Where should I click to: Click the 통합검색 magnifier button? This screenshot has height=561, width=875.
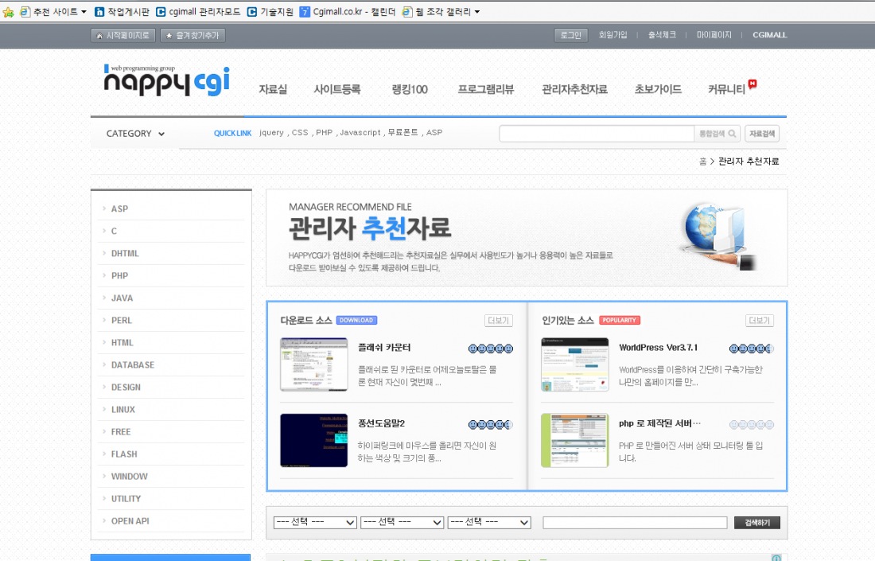tap(717, 134)
